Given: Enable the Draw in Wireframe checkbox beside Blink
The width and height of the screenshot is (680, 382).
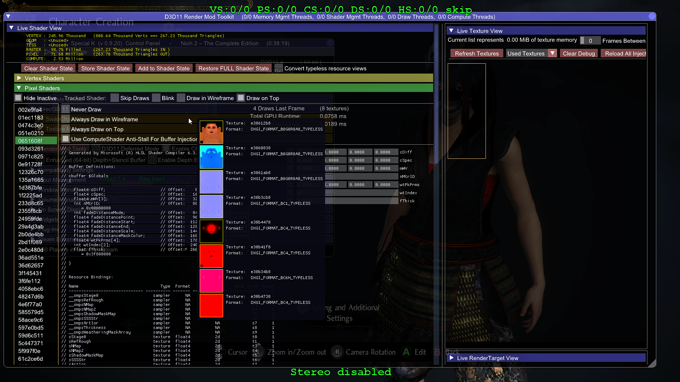Looking at the screenshot, I should [x=181, y=98].
